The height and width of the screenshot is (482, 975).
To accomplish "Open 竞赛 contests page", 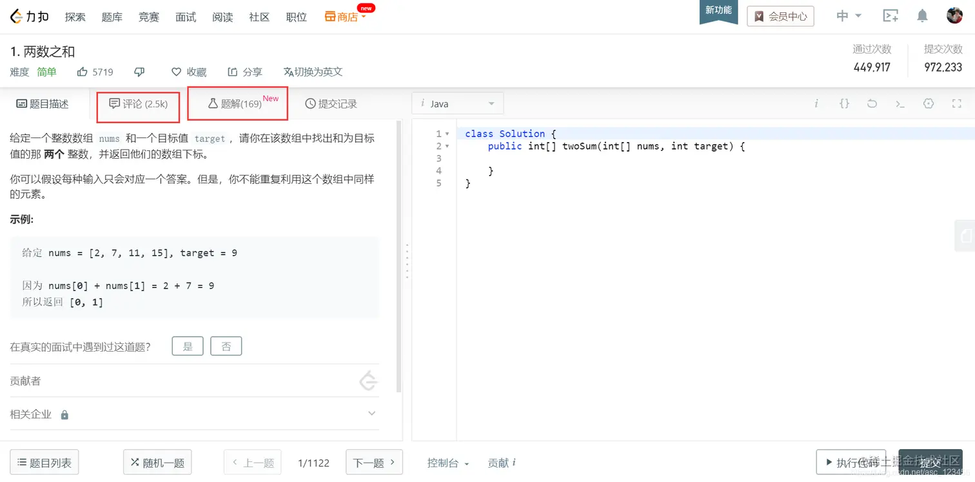I will point(148,17).
